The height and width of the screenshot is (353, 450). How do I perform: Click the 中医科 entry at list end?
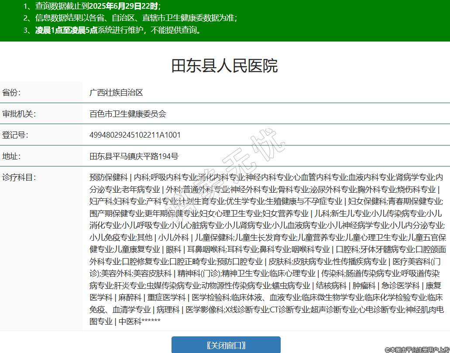130,322
